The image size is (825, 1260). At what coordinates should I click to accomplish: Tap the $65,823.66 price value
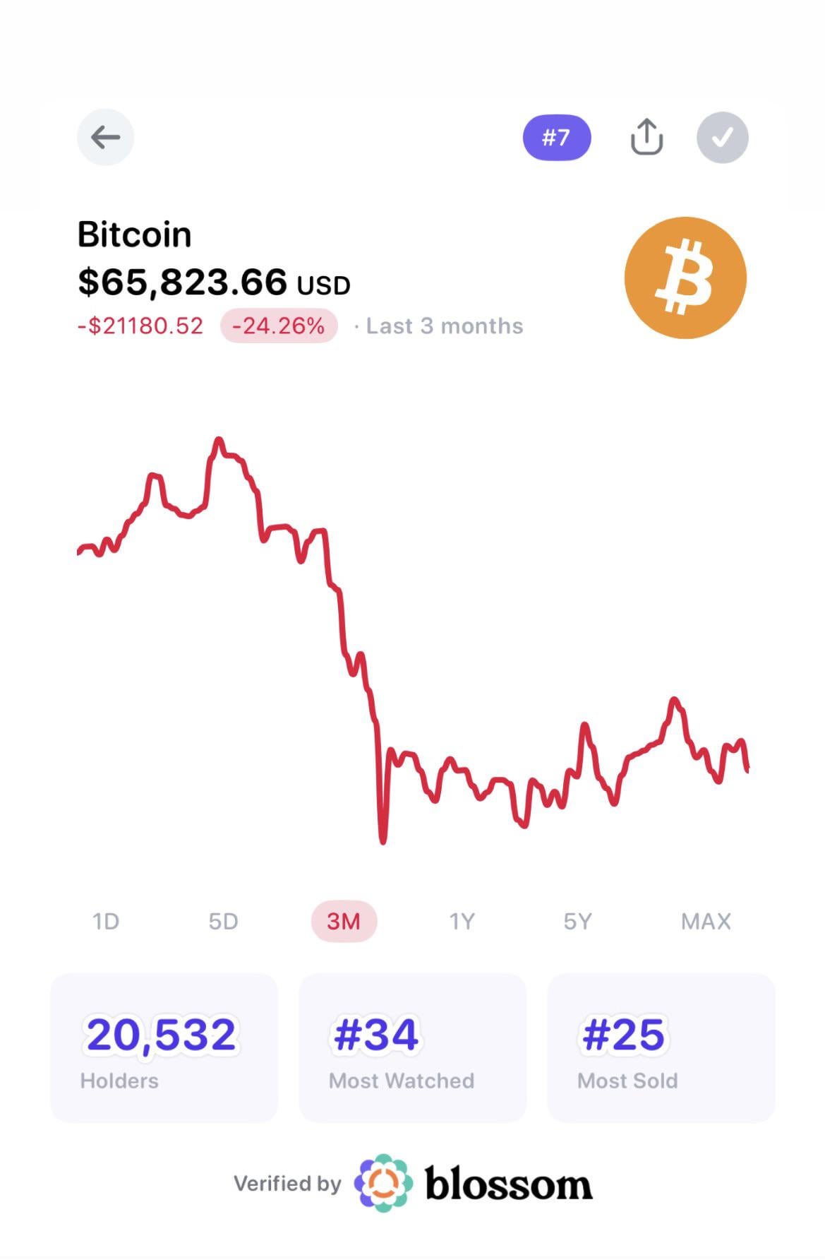pos(183,282)
